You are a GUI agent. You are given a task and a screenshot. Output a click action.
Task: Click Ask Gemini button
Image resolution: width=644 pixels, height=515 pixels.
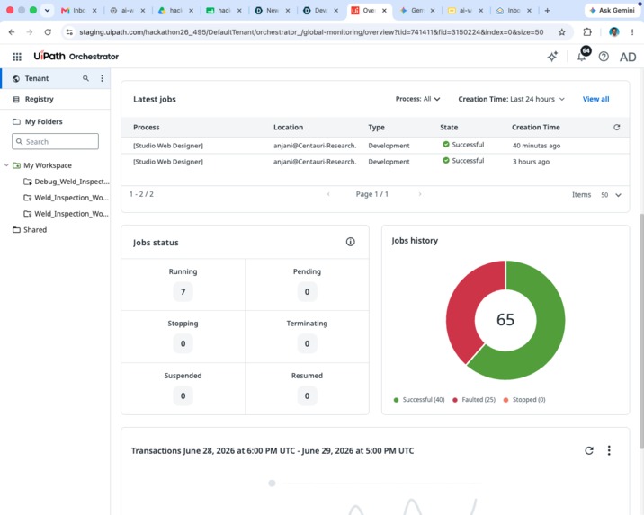[x=612, y=10]
